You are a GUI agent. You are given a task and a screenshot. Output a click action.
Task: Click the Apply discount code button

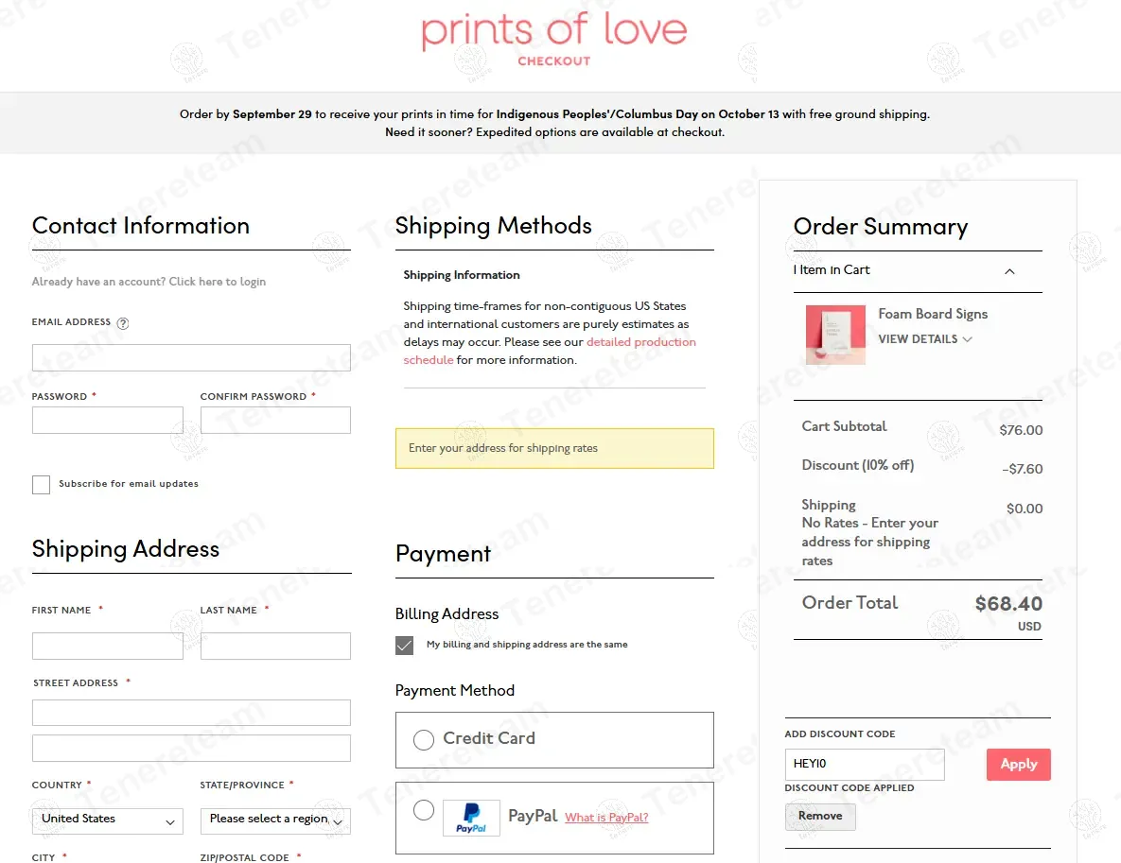click(x=1018, y=765)
